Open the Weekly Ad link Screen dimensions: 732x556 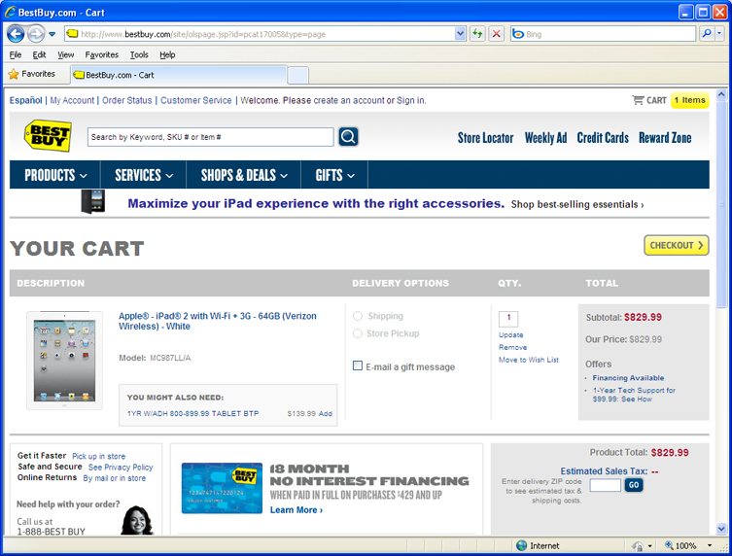(x=545, y=138)
